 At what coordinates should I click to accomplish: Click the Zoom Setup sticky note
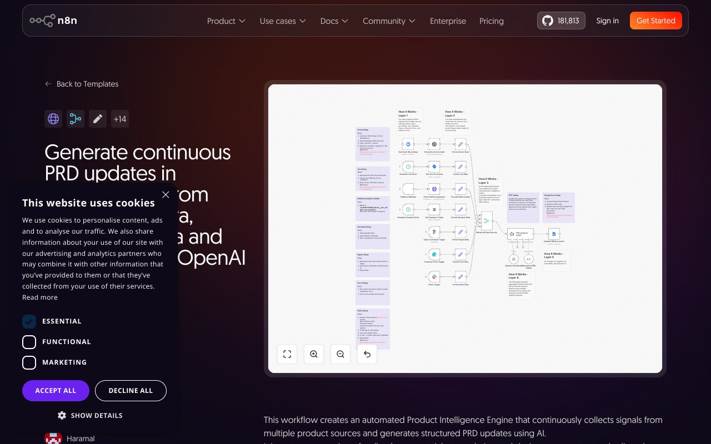(x=372, y=145)
